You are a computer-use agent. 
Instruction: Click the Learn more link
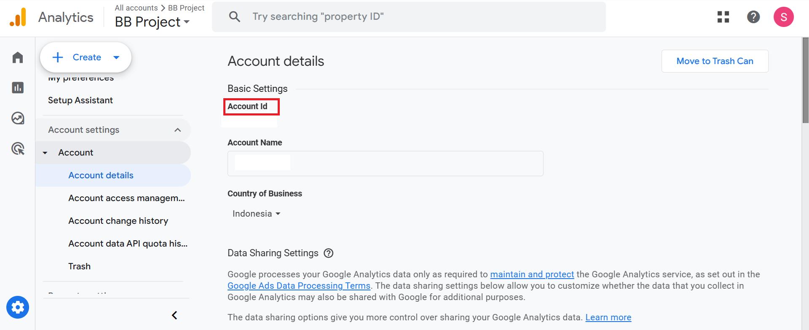(x=608, y=317)
